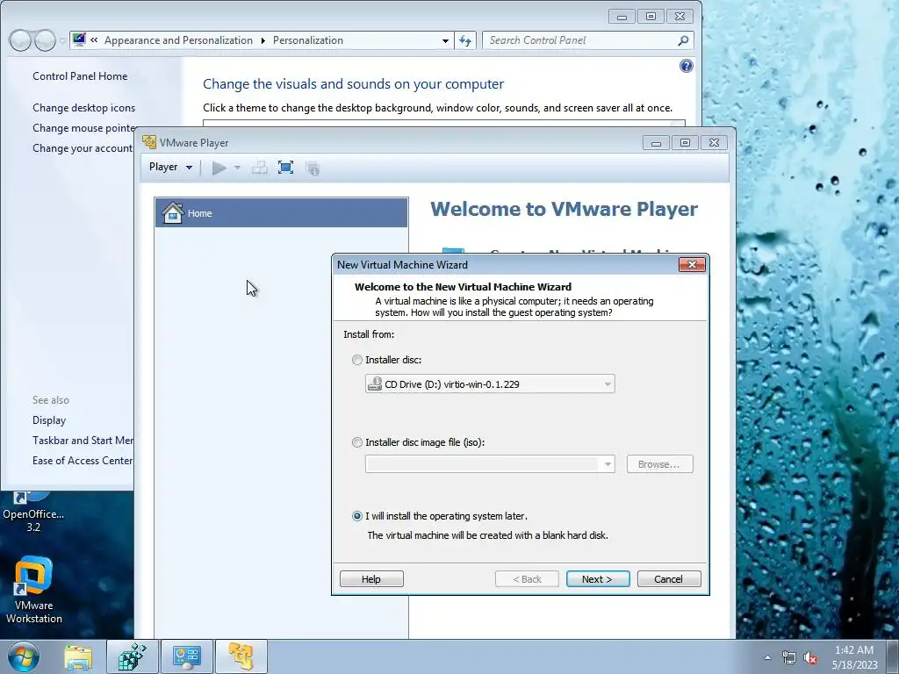The image size is (899, 674).
Task: Switch to VMware Player taskbar button
Action: tap(241, 656)
